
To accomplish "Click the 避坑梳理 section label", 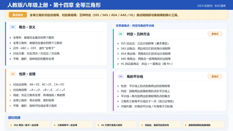I will tap(14, 118).
